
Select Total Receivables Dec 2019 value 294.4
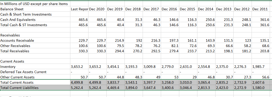[x=115, y=51]
